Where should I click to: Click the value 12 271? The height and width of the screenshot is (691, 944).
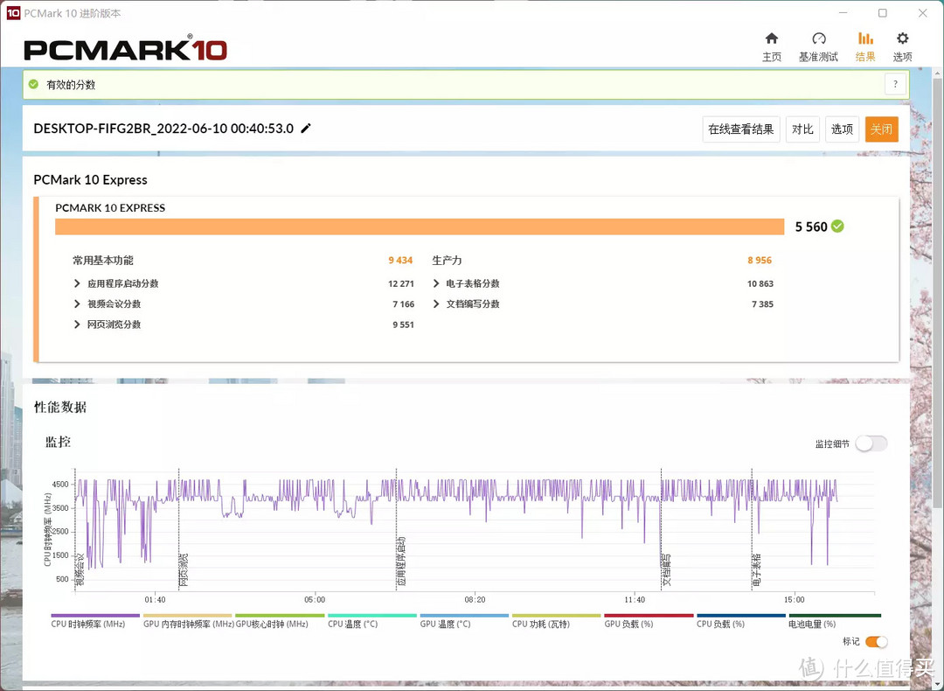click(401, 283)
